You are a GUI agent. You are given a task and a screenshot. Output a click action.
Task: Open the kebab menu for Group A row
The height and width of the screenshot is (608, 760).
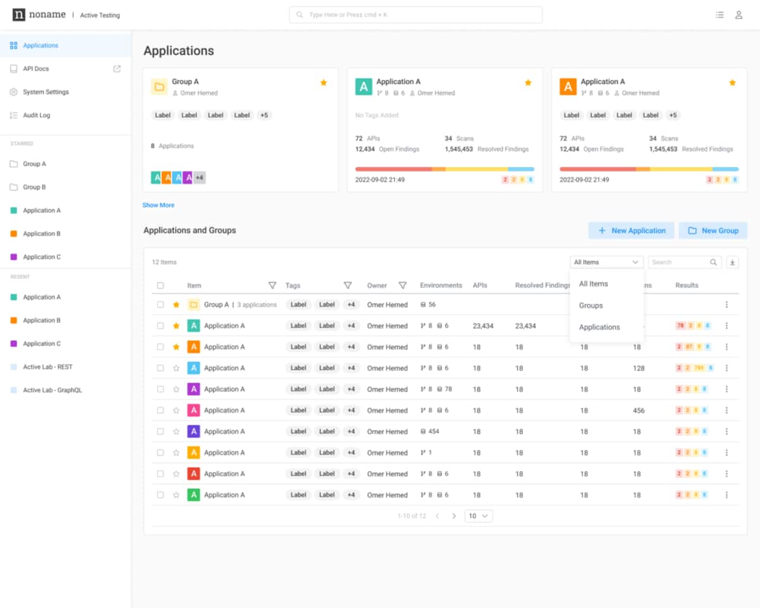(x=726, y=305)
